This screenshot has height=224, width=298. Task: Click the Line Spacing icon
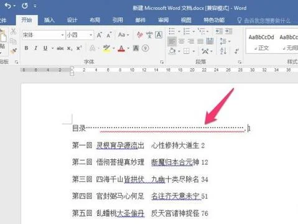pos(223,41)
